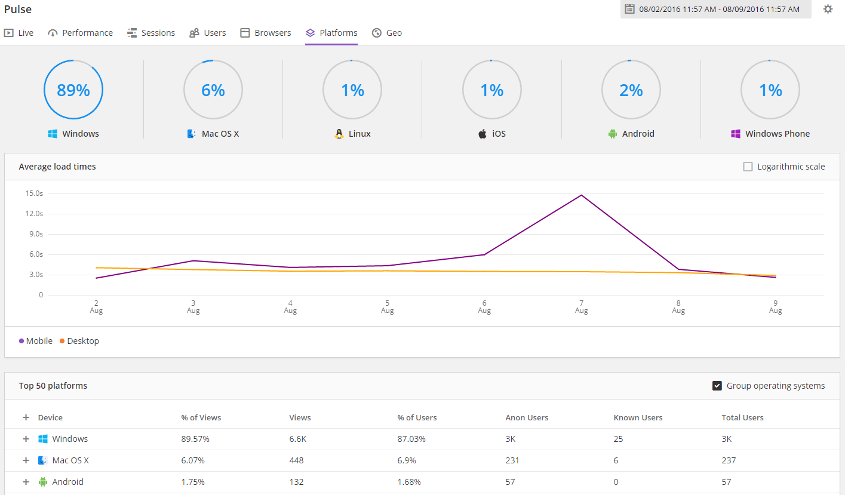Click the 6.6K Windows views link
The height and width of the screenshot is (495, 845).
(x=297, y=439)
